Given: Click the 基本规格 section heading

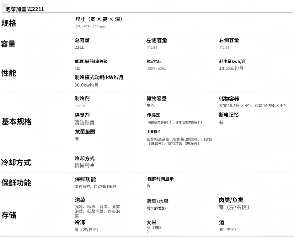Looking at the screenshot, I should coord(16,122).
